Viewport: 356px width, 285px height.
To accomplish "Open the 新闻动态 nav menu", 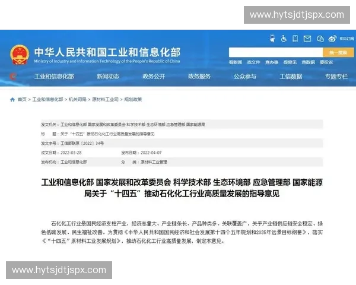I will [x=108, y=77].
